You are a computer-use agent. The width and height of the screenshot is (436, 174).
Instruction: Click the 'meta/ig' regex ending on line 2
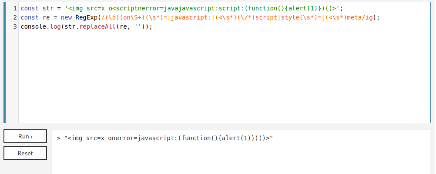[x=360, y=17]
